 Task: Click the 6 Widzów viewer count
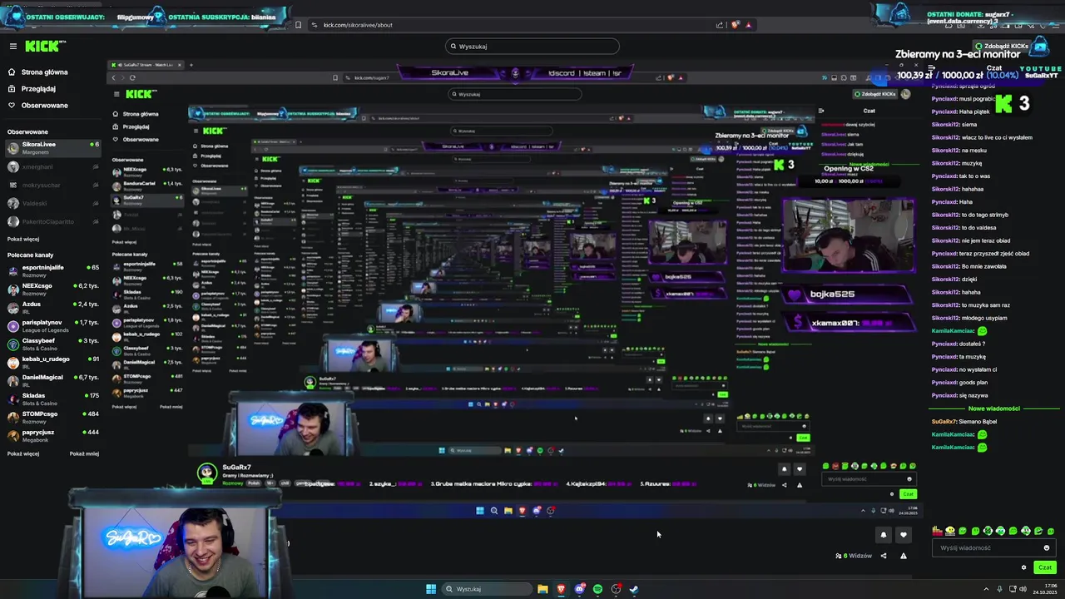pyautogui.click(x=854, y=556)
